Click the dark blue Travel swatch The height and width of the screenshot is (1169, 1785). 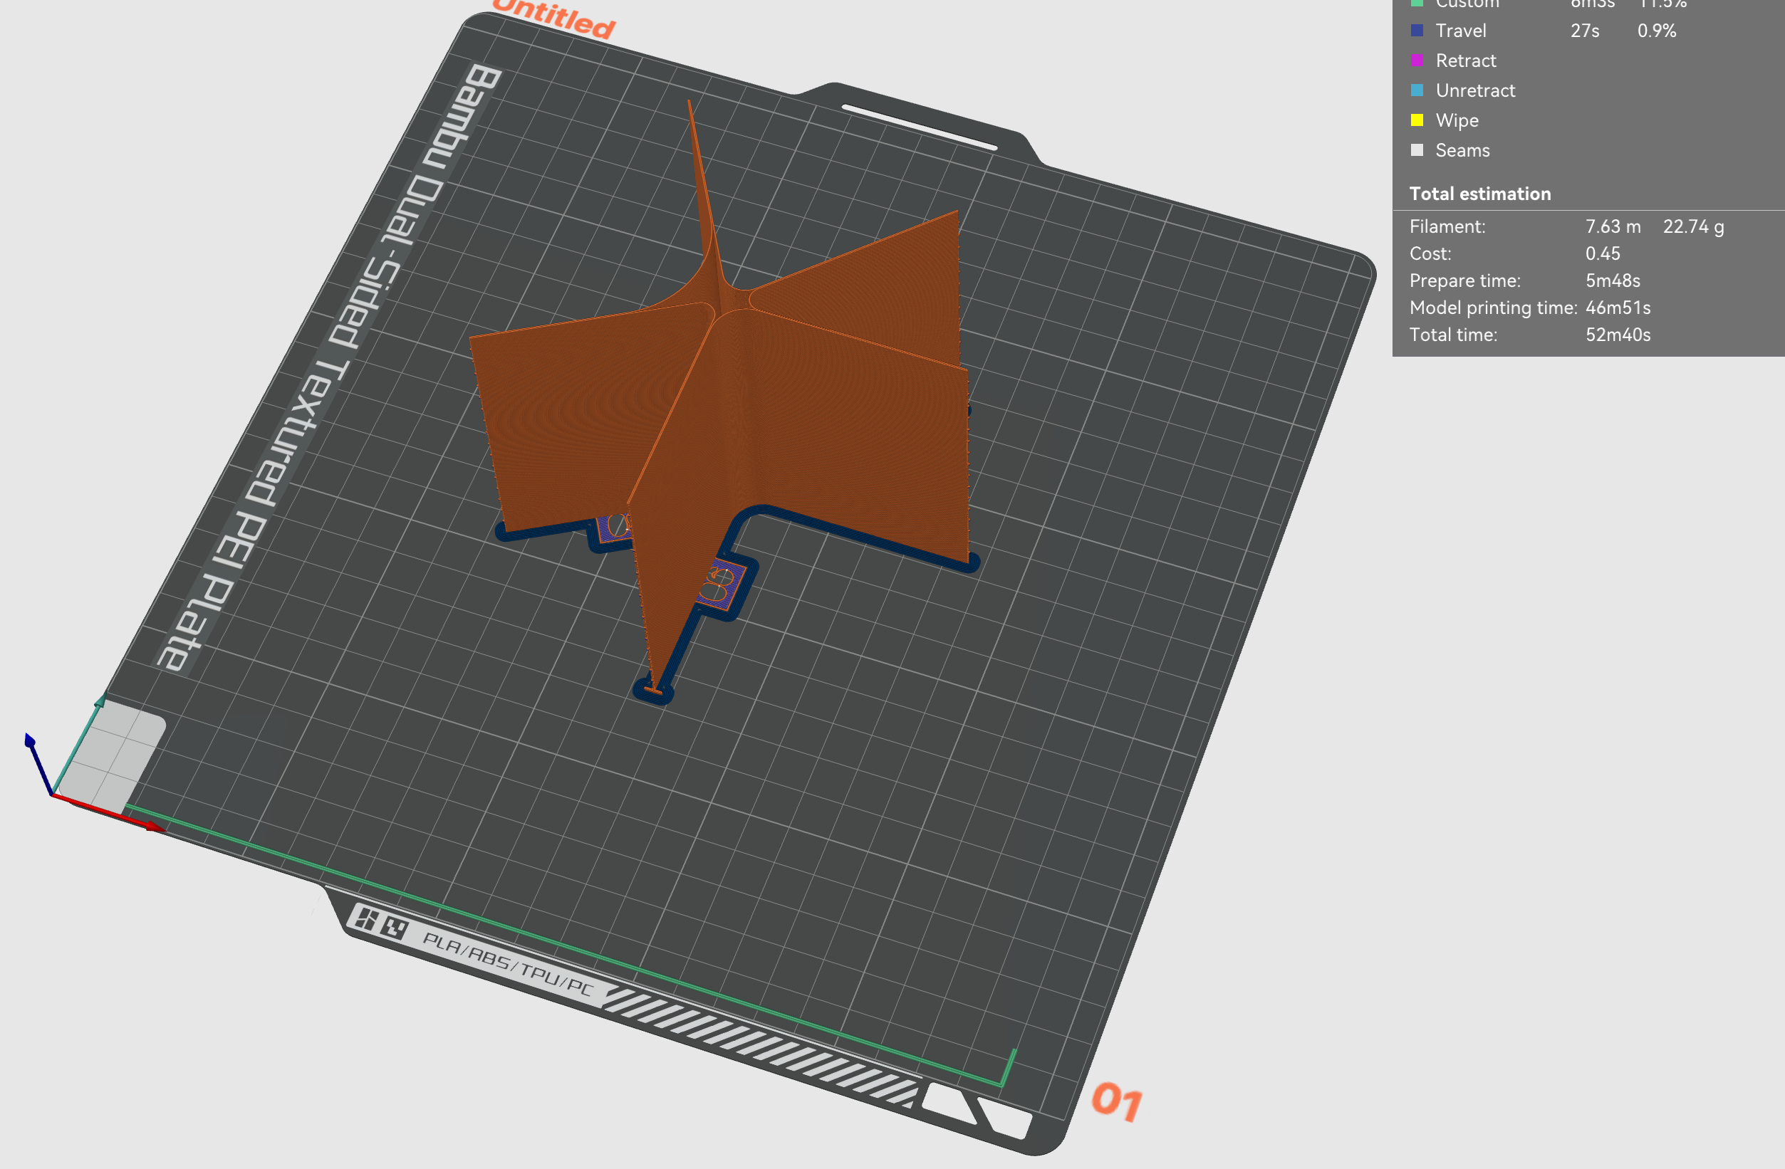coord(1417,31)
